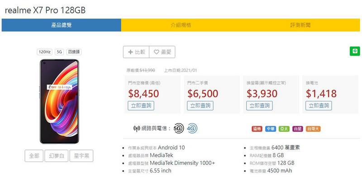Viewport: 362px width, 186px height.
Task: Click the $8,450 store price
Action: pos(143,94)
